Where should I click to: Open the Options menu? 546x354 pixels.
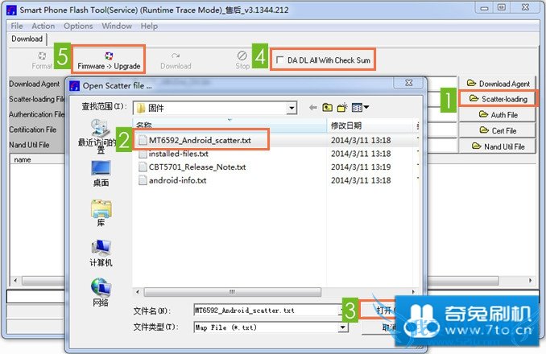click(78, 26)
